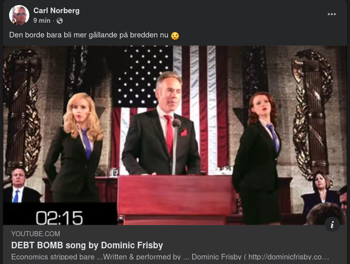Click the YOUTUBE.COM source label
Viewport: 350px width, 264px height.
[x=36, y=234]
